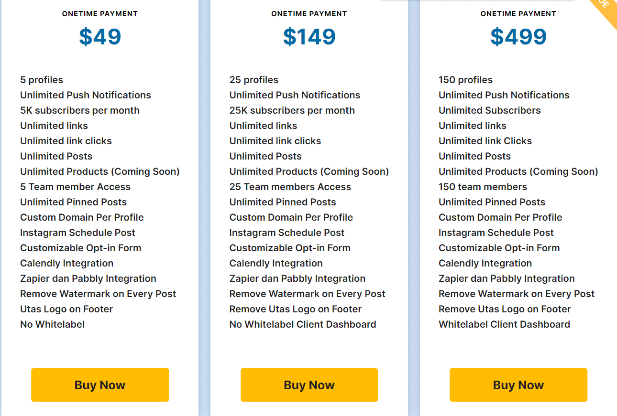Click Buy Now for the $149 plan
Image resolution: width=617 pixels, height=416 pixels.
pyautogui.click(x=309, y=384)
